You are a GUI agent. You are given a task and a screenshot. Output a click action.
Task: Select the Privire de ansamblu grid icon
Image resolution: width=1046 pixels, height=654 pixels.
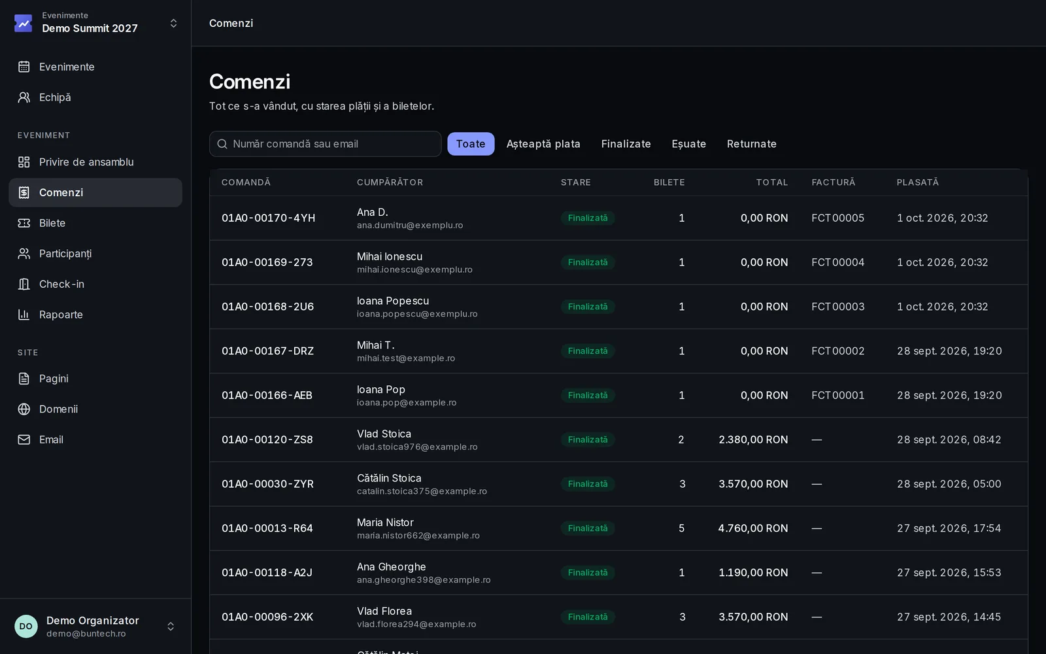coord(24,162)
